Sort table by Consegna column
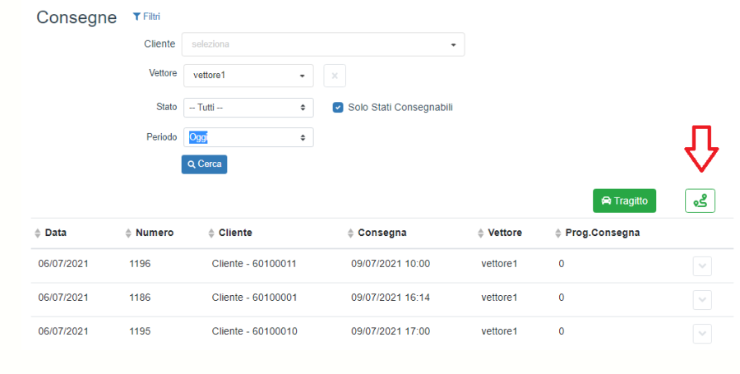 377,233
